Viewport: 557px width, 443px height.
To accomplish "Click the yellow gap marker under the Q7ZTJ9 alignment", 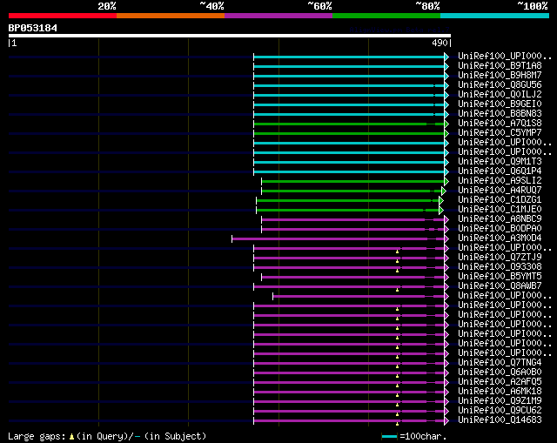I will pyautogui.click(x=397, y=261).
